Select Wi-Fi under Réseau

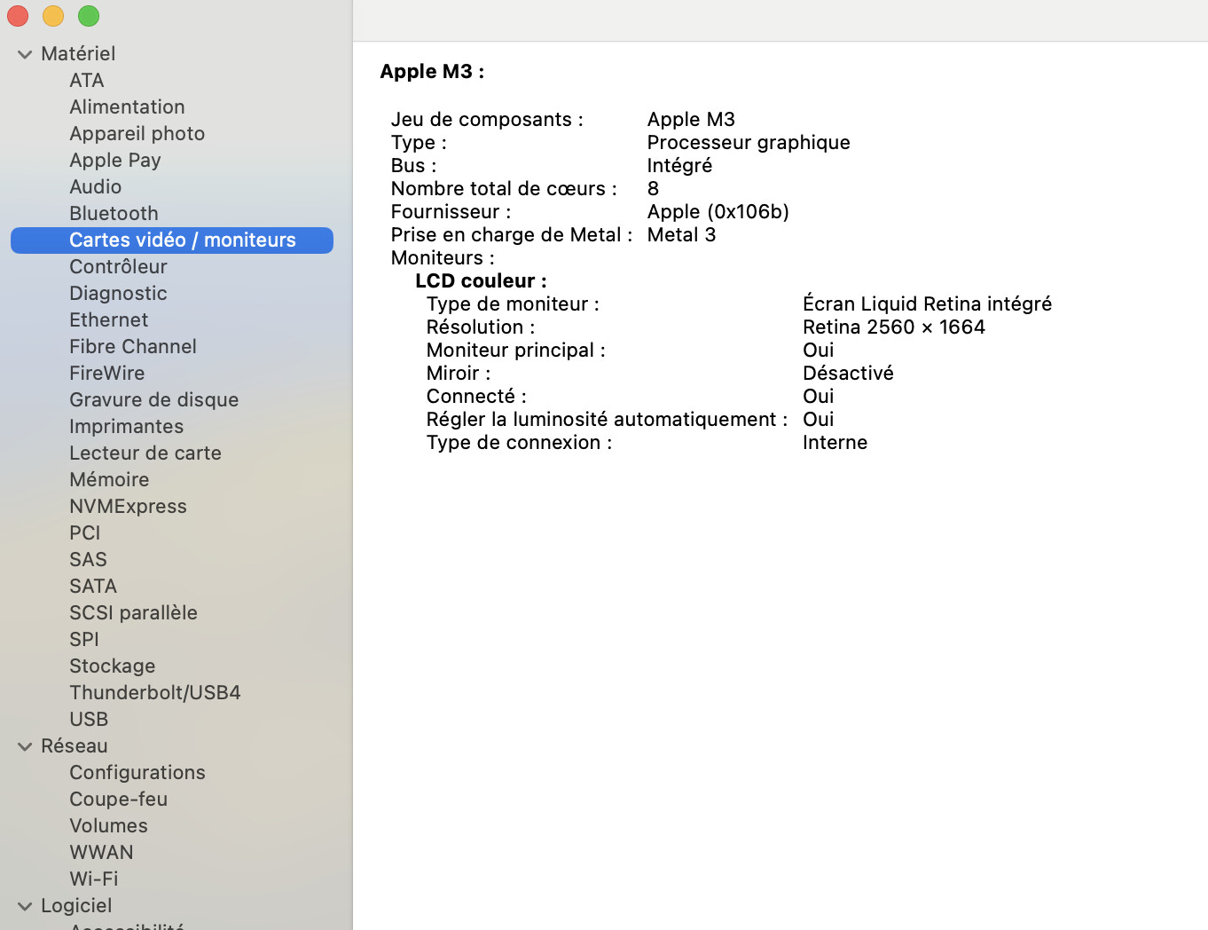pyautogui.click(x=93, y=879)
